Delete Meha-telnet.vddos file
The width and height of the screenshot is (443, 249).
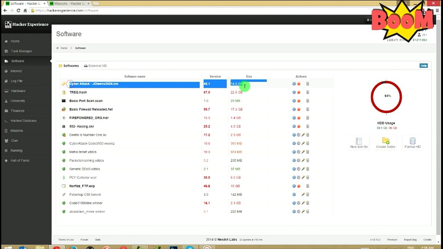[307, 152]
